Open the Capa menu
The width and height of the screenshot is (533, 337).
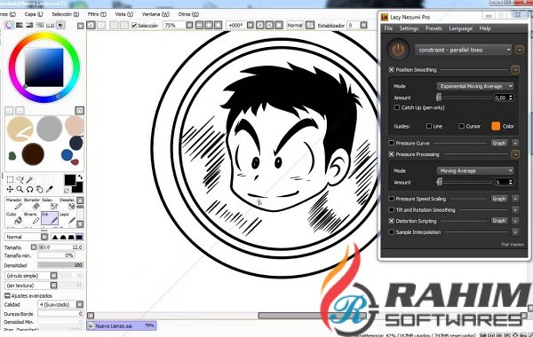[34, 14]
